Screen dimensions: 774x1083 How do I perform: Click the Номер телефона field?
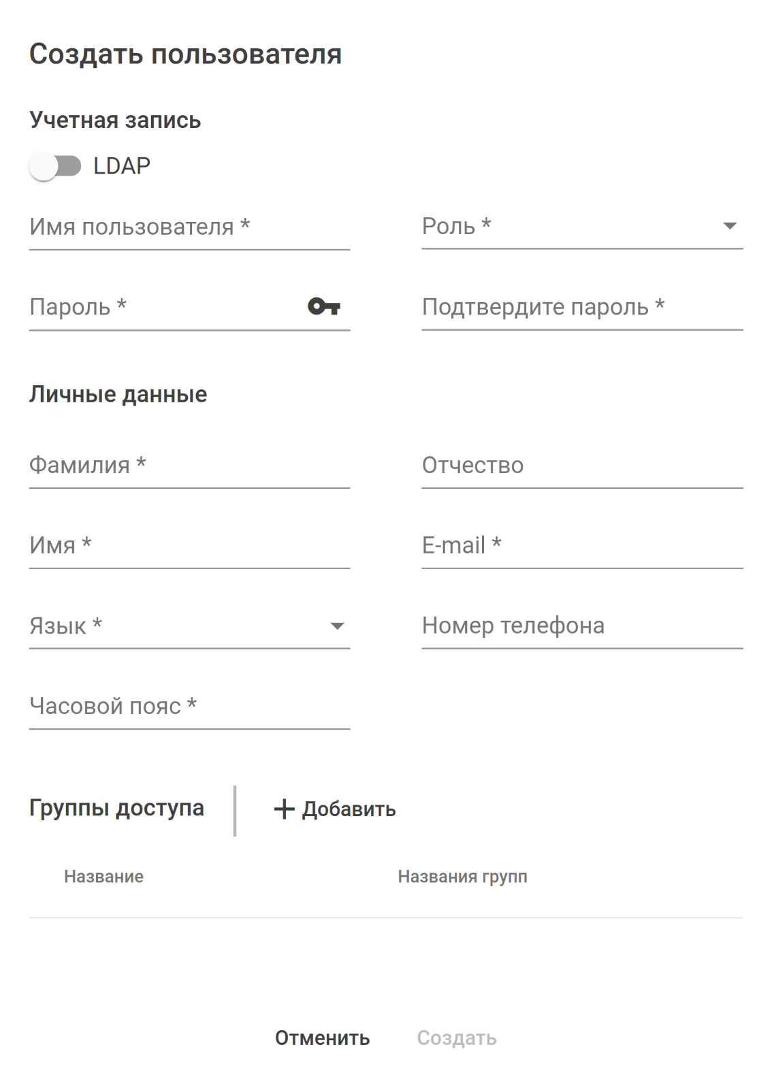[x=581, y=626]
